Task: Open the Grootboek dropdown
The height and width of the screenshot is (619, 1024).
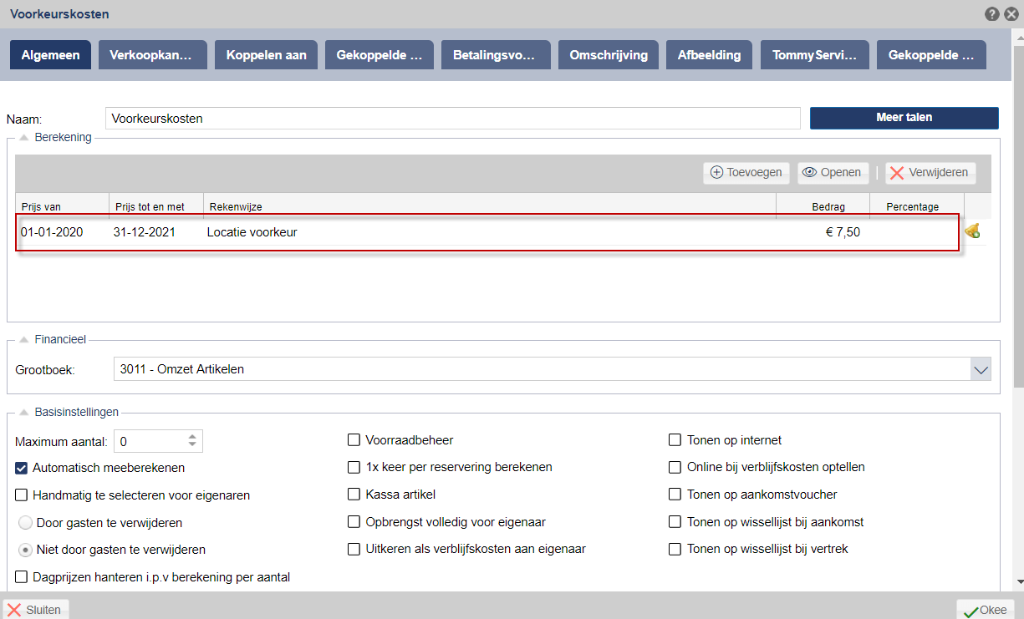Action: click(x=981, y=368)
